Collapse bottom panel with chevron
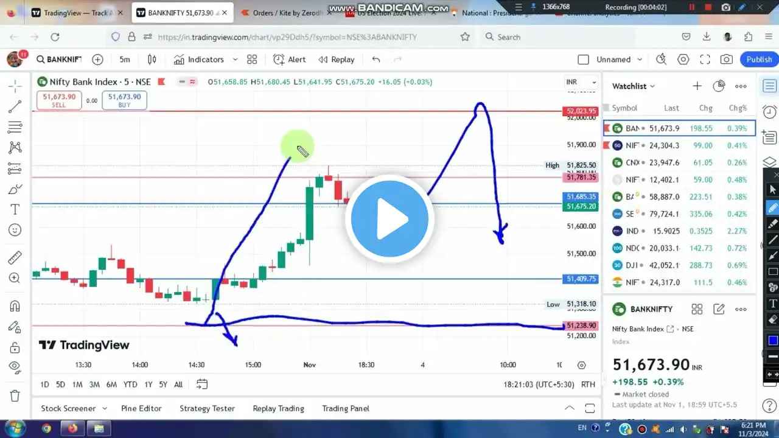The height and width of the screenshot is (438, 779). [x=569, y=408]
